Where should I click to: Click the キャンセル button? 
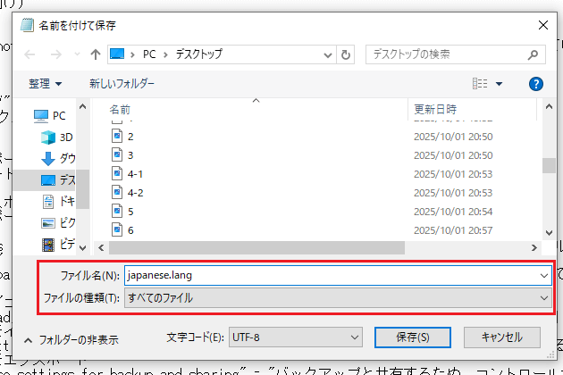click(x=500, y=337)
